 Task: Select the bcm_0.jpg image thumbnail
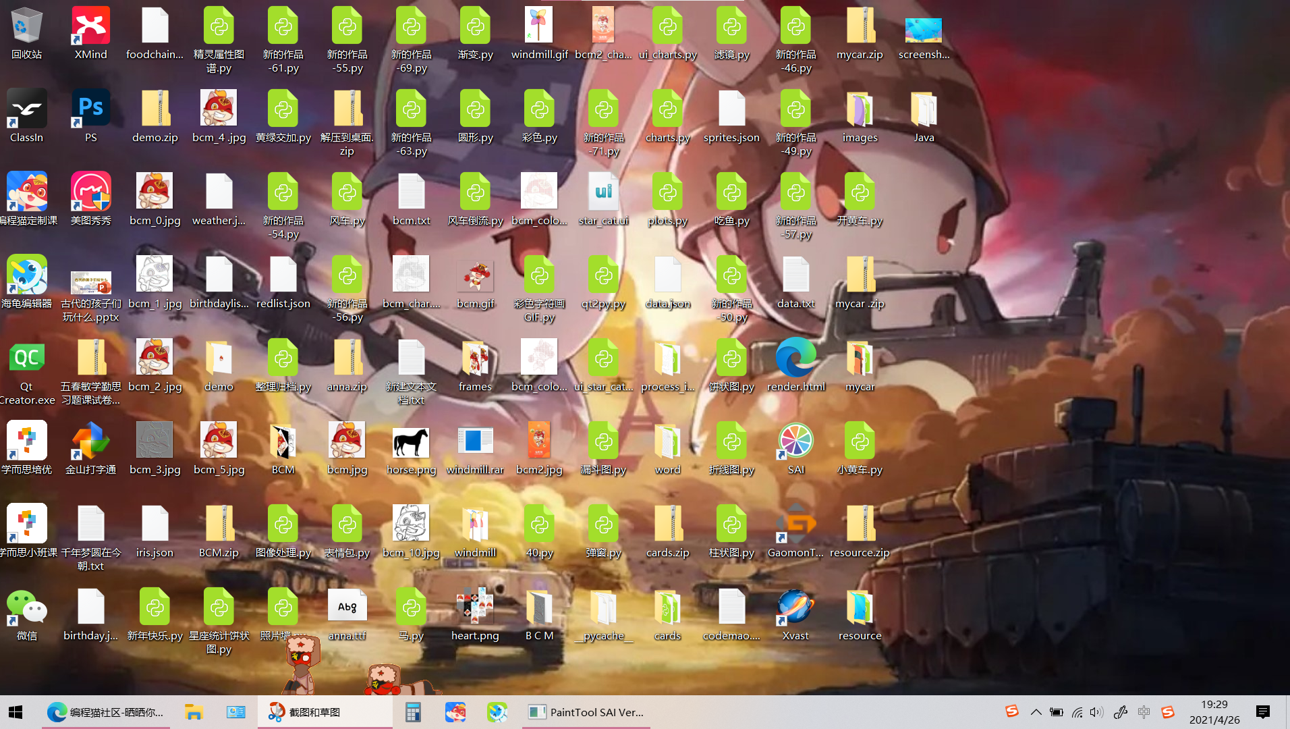tap(155, 198)
